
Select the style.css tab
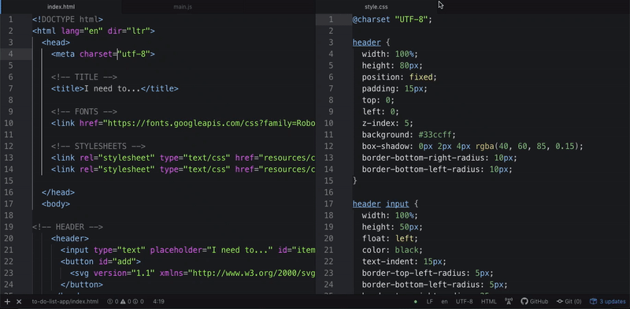tap(376, 7)
